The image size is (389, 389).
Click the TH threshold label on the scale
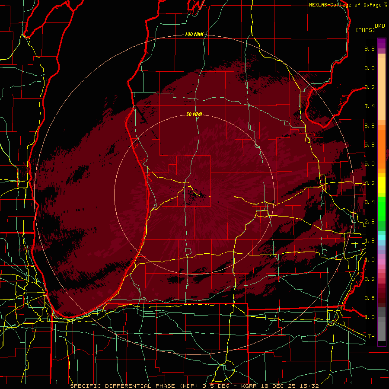tap(371, 337)
